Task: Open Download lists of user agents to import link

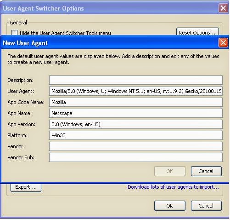Action: tap(173, 187)
